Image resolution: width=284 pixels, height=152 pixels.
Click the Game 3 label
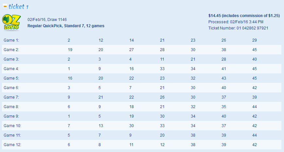[x=11, y=59]
